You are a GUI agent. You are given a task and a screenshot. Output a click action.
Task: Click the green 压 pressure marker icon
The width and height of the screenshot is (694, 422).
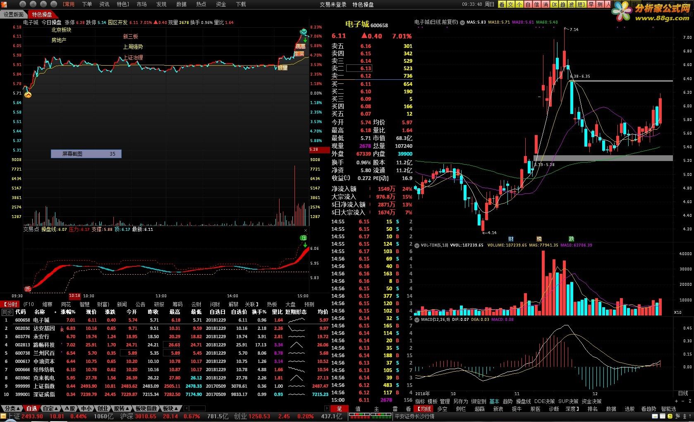tap(304, 238)
